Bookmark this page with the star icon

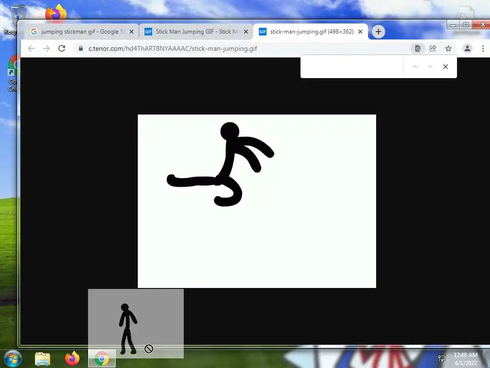tap(448, 48)
